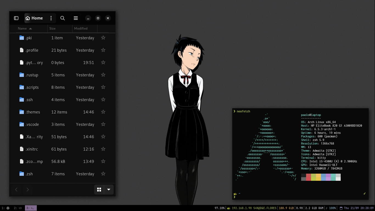375x211 pixels.
Task: Star the .ssh folder
Action: [103, 99]
